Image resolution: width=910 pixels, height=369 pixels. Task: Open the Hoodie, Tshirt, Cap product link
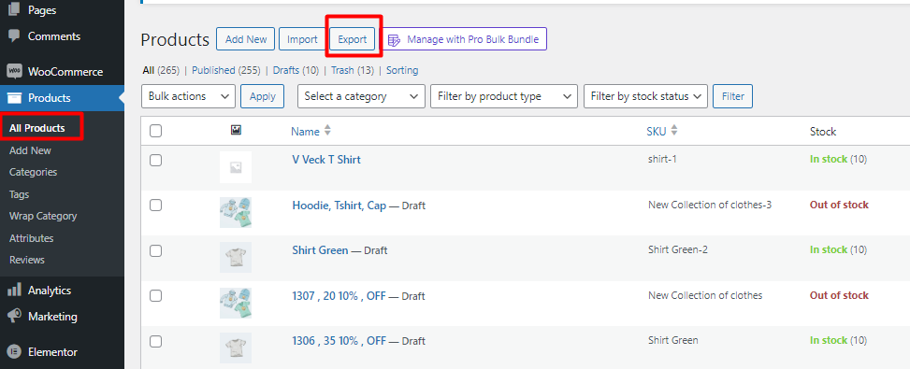339,206
